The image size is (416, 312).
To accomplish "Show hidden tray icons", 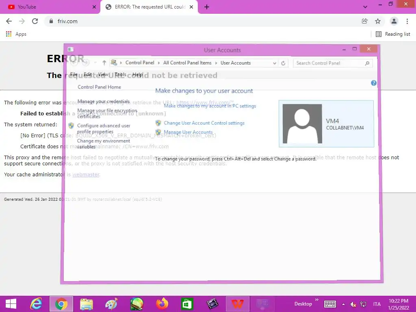I will pyautogui.click(x=343, y=304).
